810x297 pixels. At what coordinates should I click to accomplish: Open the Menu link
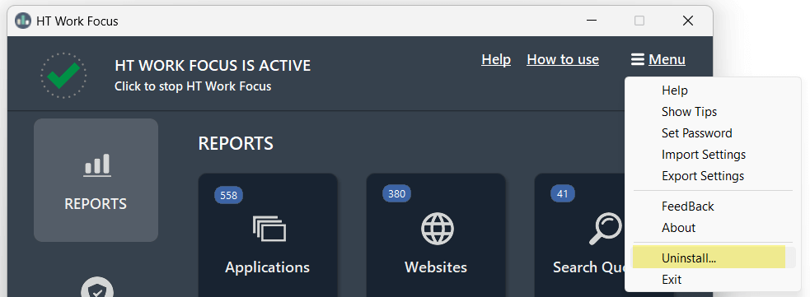(x=667, y=60)
